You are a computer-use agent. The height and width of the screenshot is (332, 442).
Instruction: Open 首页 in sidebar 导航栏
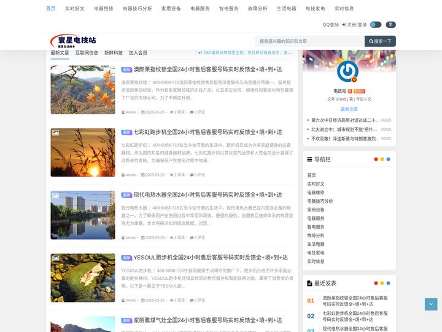[x=311, y=175]
